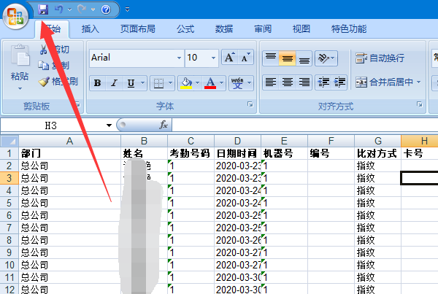Toggle middle vertical alignment
Viewport: 438px width, 294px height.
click(x=287, y=58)
